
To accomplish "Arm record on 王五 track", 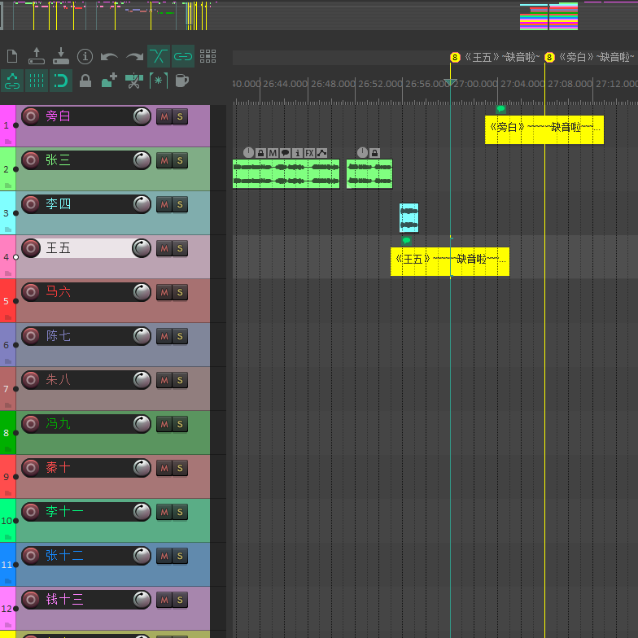I will click(x=31, y=248).
